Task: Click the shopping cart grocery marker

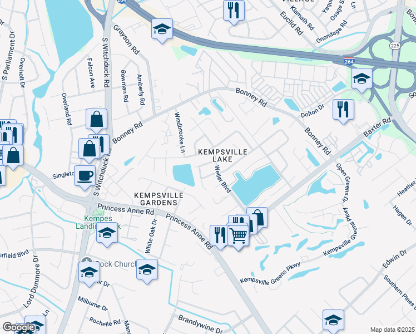Action: click(x=239, y=237)
